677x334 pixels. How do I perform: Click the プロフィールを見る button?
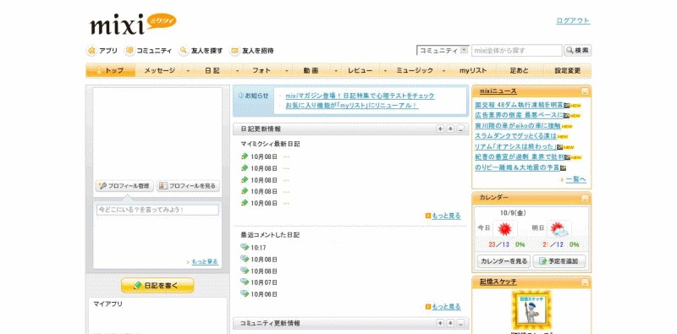(188, 186)
